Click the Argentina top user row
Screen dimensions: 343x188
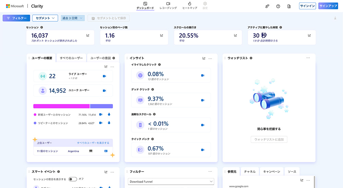coord(73,151)
